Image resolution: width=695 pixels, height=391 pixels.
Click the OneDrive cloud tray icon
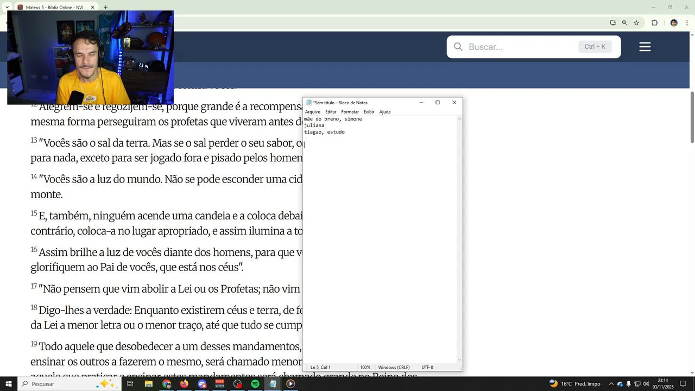click(620, 384)
